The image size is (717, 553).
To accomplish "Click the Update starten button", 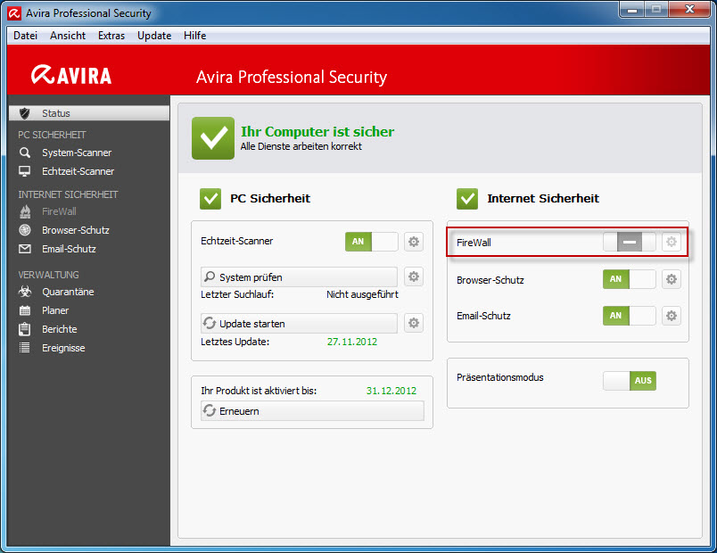I will 299,324.
